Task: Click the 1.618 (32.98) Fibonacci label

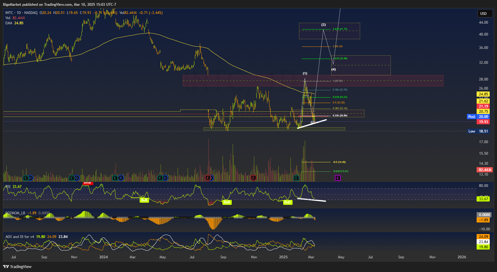Action: [340, 58]
